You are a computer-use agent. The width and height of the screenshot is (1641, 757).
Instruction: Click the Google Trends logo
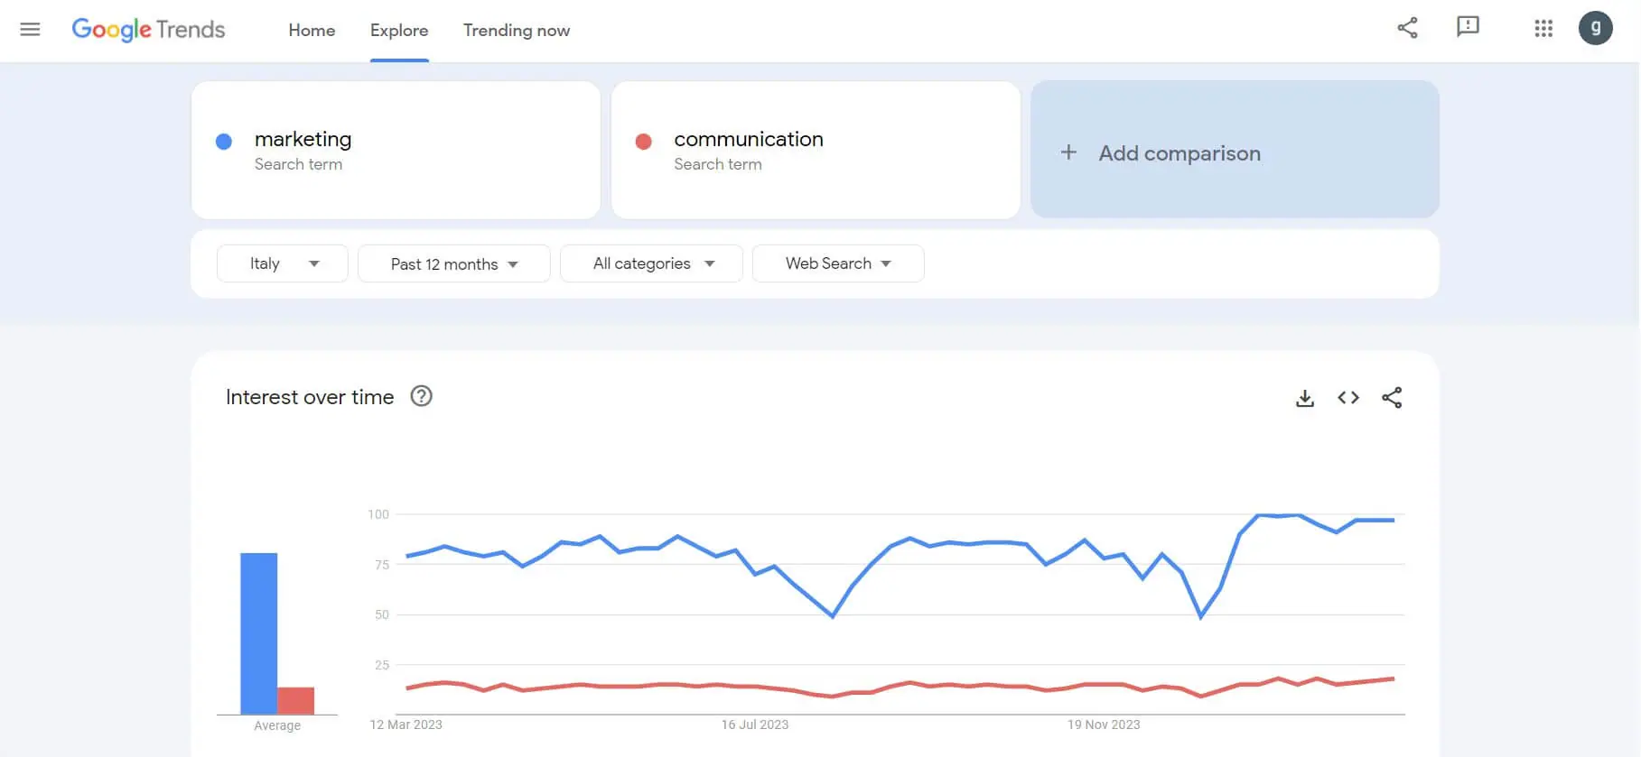[149, 30]
